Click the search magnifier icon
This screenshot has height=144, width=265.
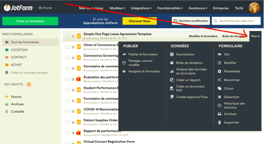click(x=215, y=21)
